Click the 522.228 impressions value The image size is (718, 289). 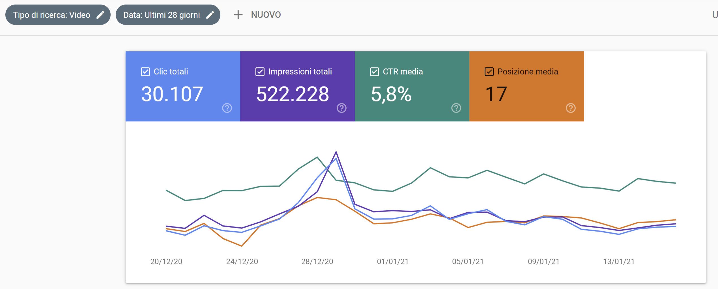[293, 94]
